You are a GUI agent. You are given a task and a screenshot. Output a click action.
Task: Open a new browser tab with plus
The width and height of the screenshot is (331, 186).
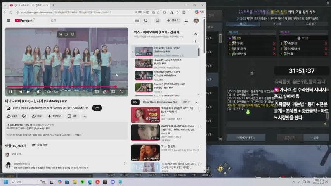pos(54,5)
